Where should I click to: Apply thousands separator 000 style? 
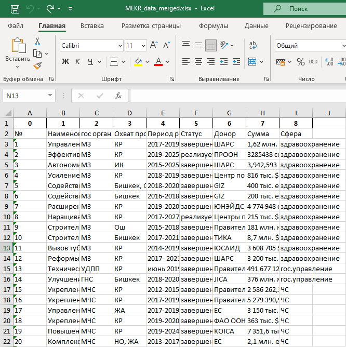click(x=313, y=62)
